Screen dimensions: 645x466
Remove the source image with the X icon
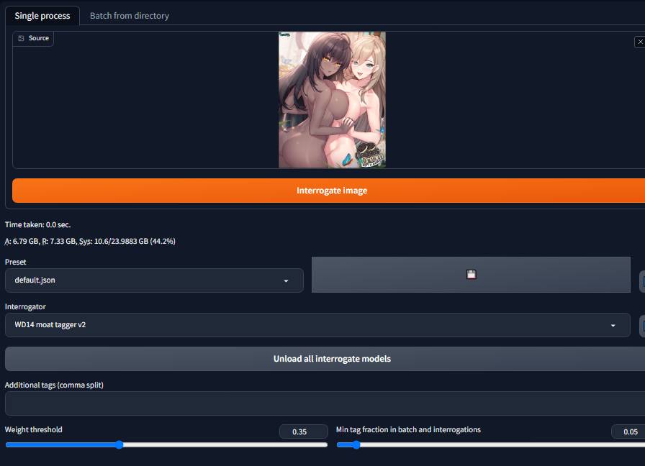(x=640, y=42)
